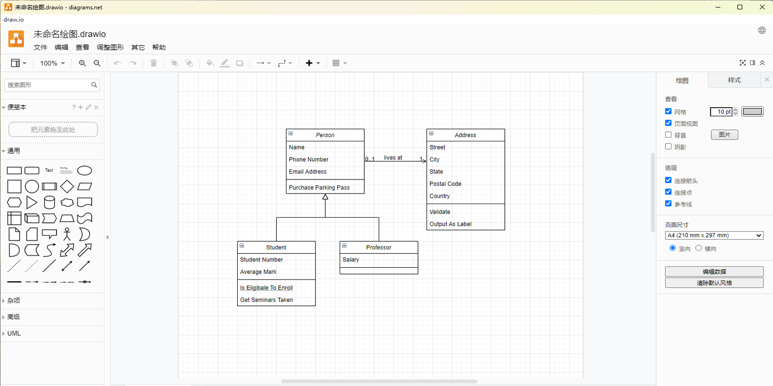Open the A4 page size dropdown

click(714, 235)
